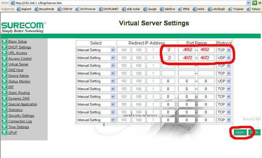Open the DivXForever bookmark

[86, 9]
